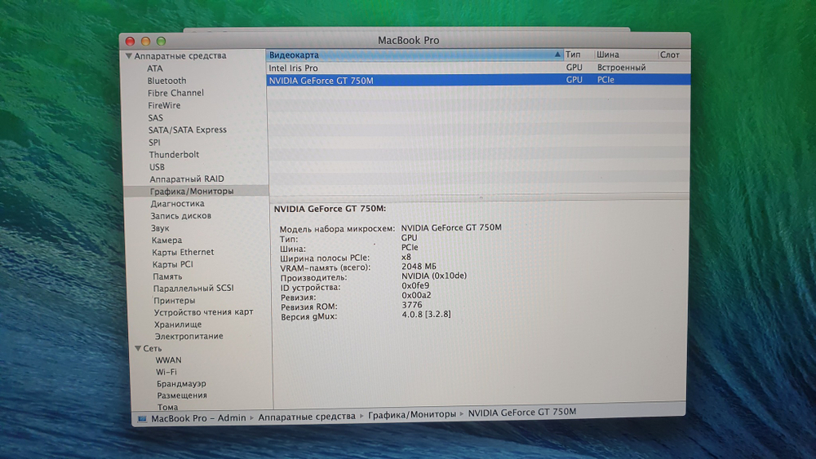The width and height of the screenshot is (816, 459).
Task: Click the Видеокарта header sort arrow
Action: [x=557, y=54]
